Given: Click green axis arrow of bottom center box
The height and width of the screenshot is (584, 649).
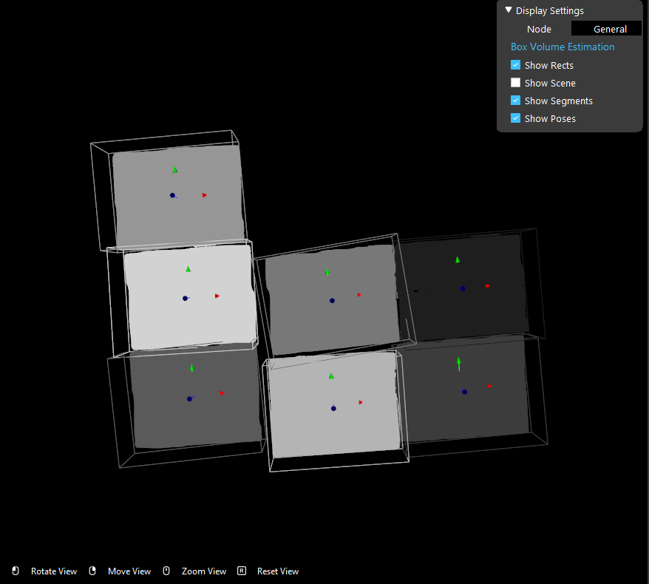Looking at the screenshot, I should tap(331, 376).
